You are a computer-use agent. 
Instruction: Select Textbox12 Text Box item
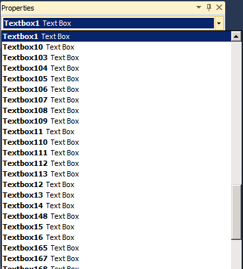click(116, 184)
